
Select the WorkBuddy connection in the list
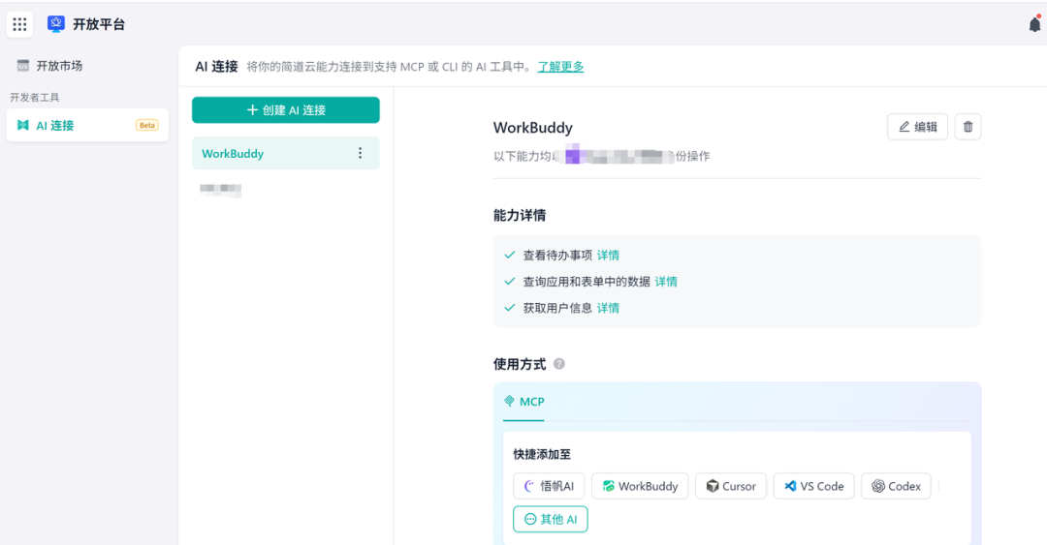point(286,153)
